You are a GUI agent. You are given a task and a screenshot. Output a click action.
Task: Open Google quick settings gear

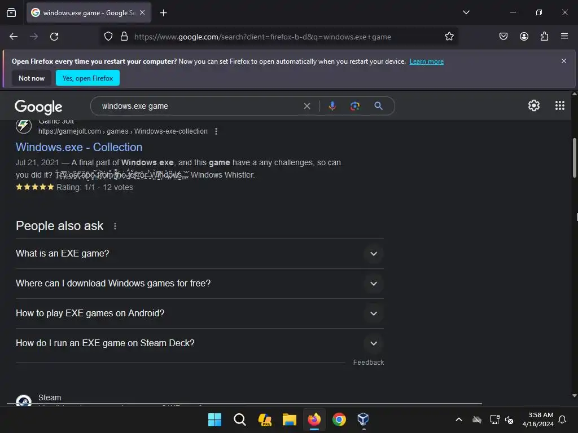pyautogui.click(x=534, y=105)
